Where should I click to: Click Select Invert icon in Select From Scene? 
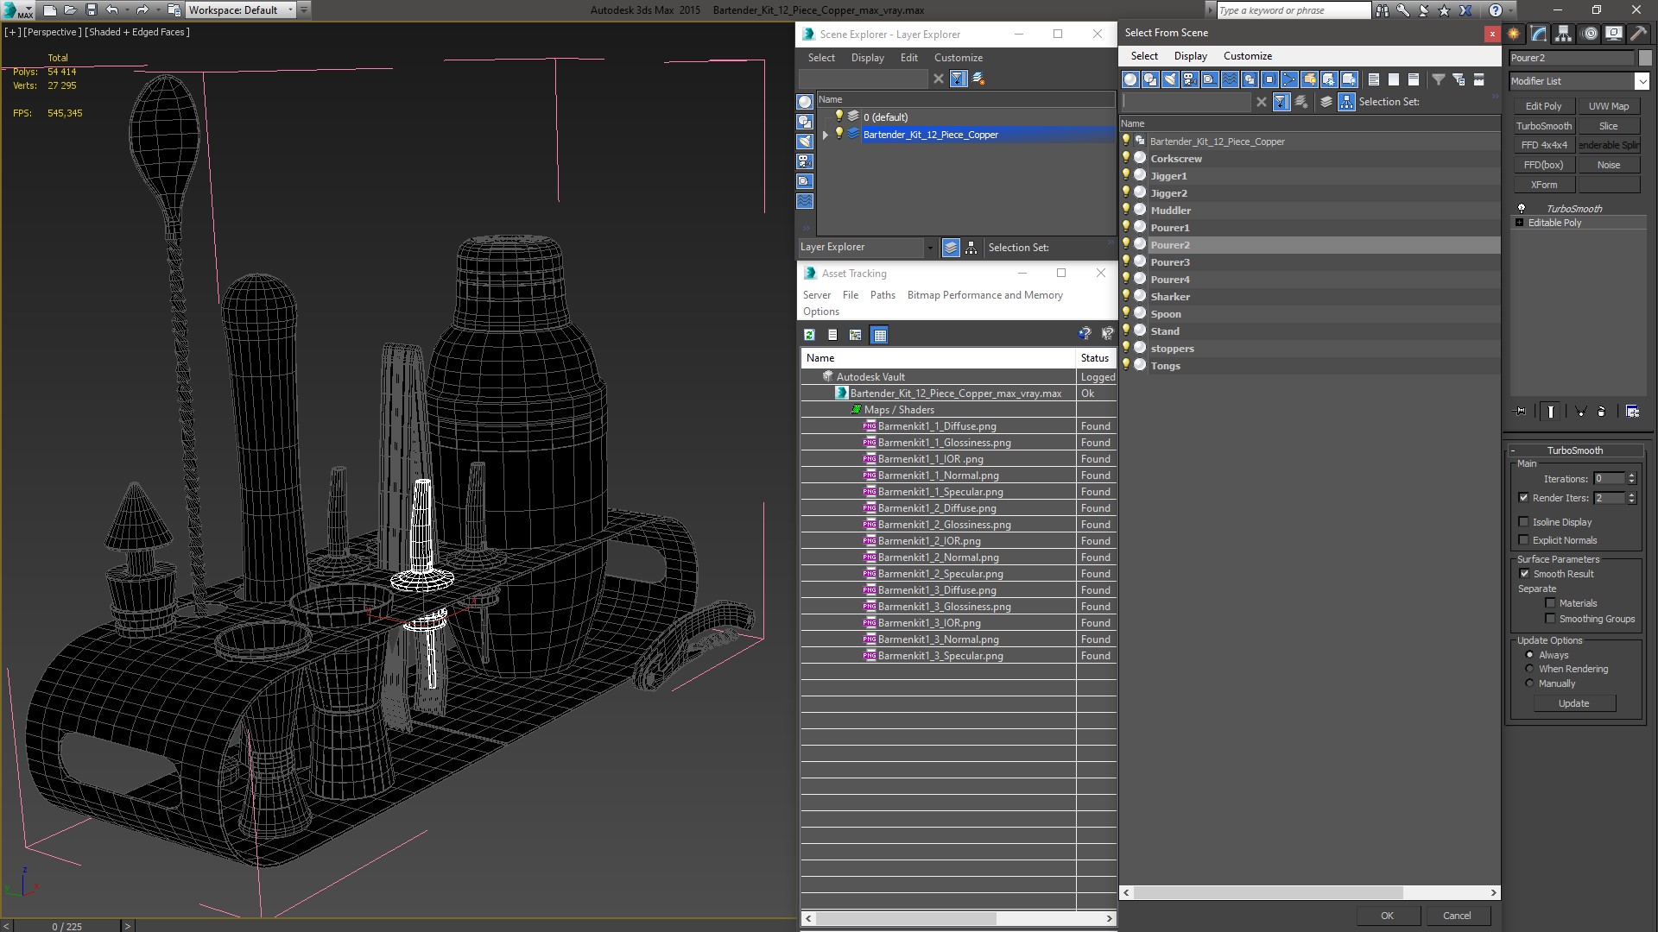[1414, 79]
